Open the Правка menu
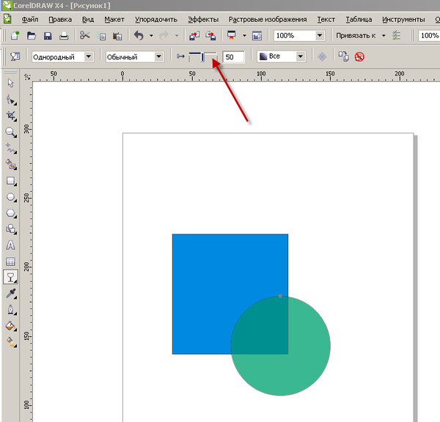The width and height of the screenshot is (440, 422). (60, 19)
